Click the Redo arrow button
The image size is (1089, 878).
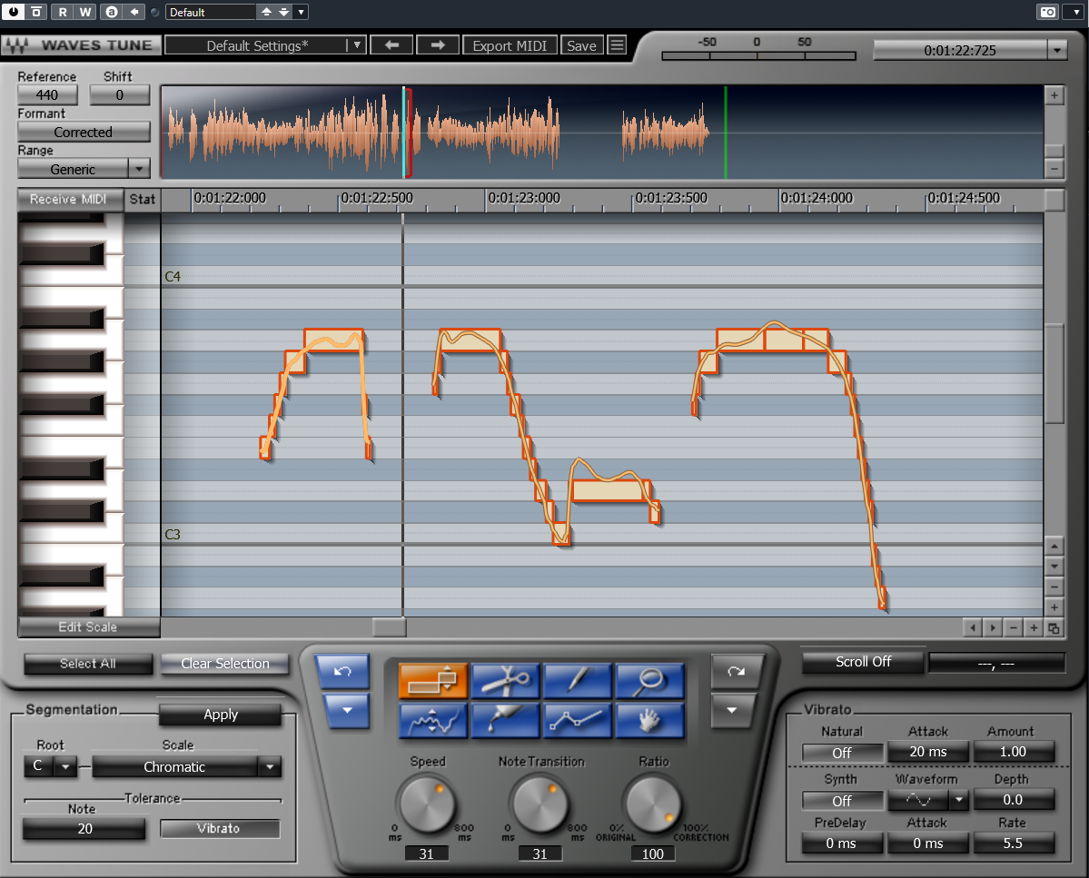(737, 671)
